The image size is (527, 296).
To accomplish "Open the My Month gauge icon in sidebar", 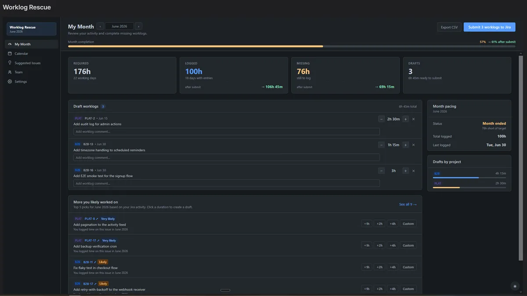I will pos(10,44).
